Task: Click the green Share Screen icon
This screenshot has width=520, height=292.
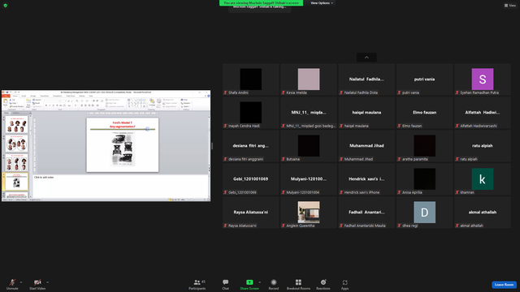Action: (249, 282)
